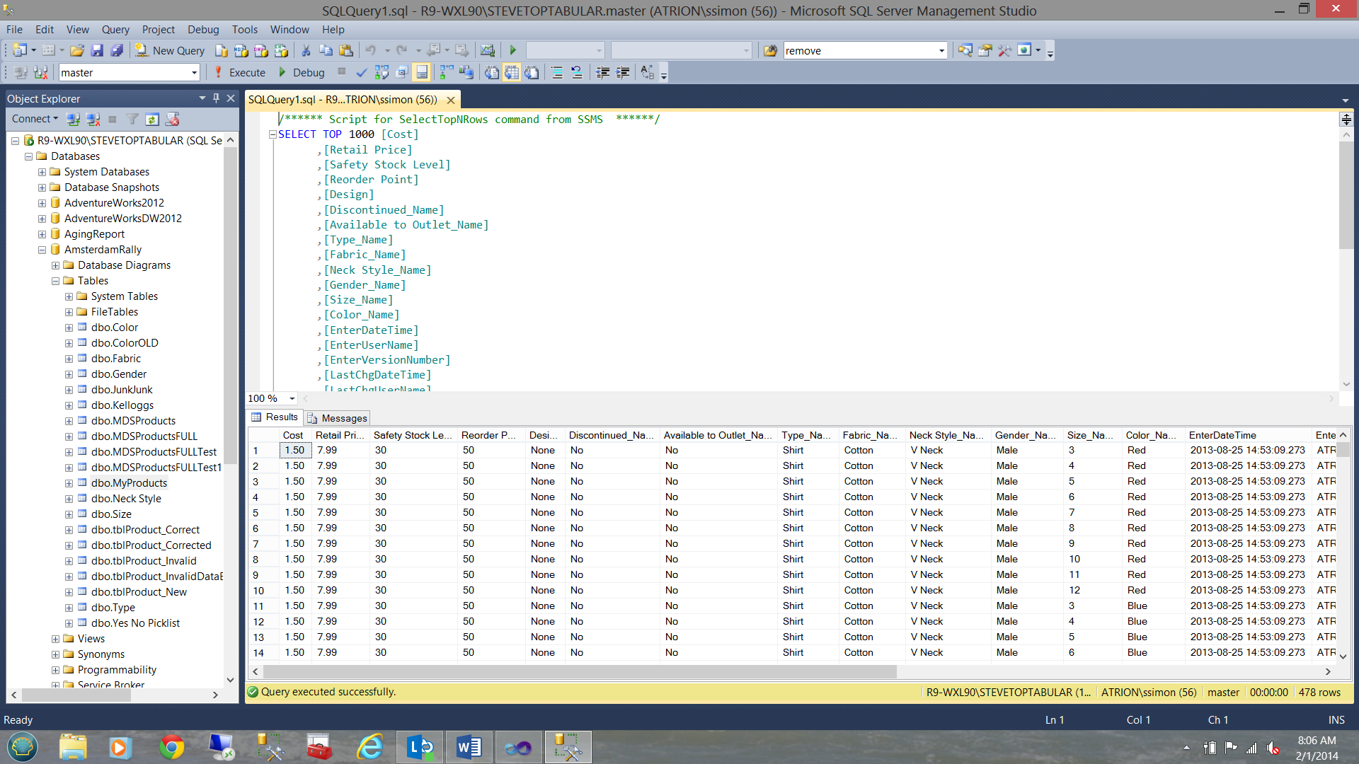Click the New Query button
The width and height of the screenshot is (1359, 764).
(170, 50)
